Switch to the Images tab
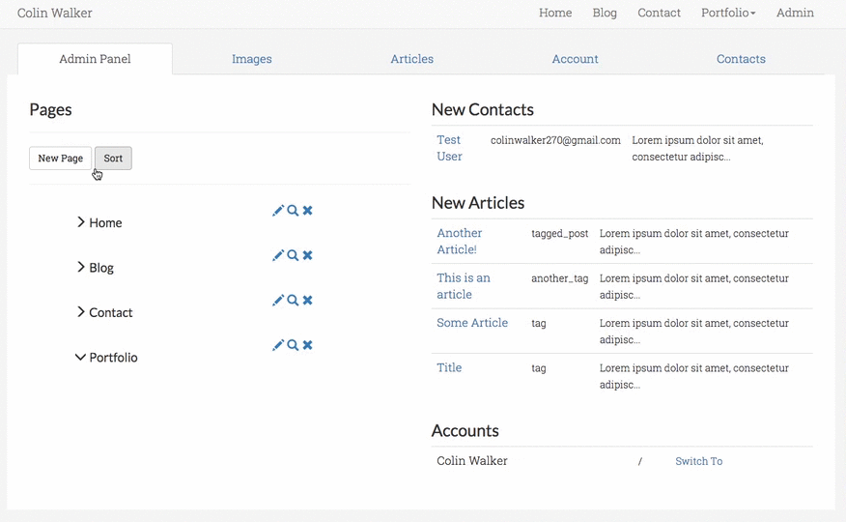The image size is (846, 522). click(251, 59)
